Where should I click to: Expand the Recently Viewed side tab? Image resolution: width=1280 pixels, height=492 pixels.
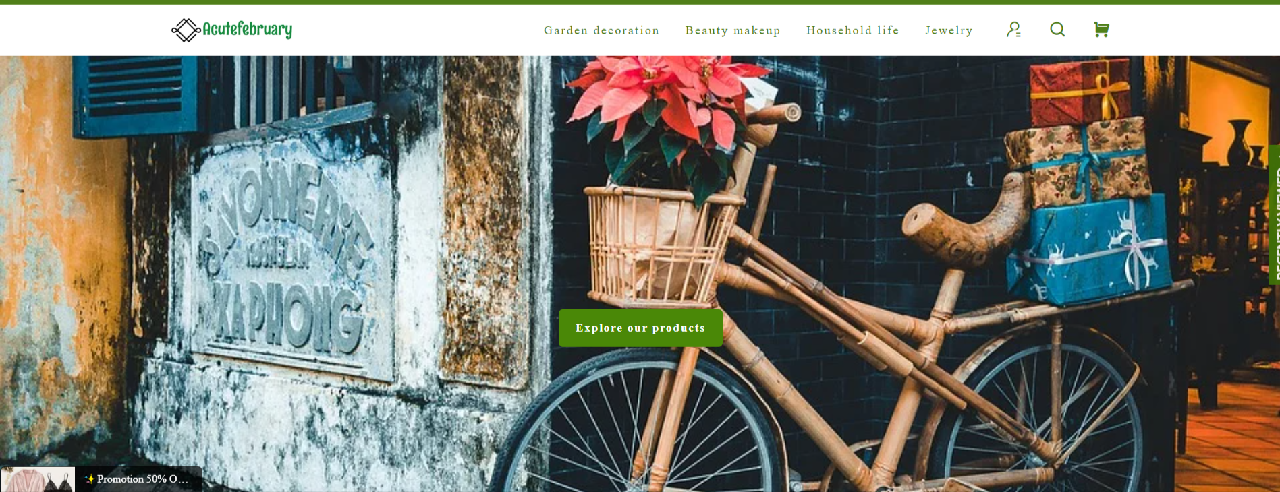click(x=1274, y=214)
